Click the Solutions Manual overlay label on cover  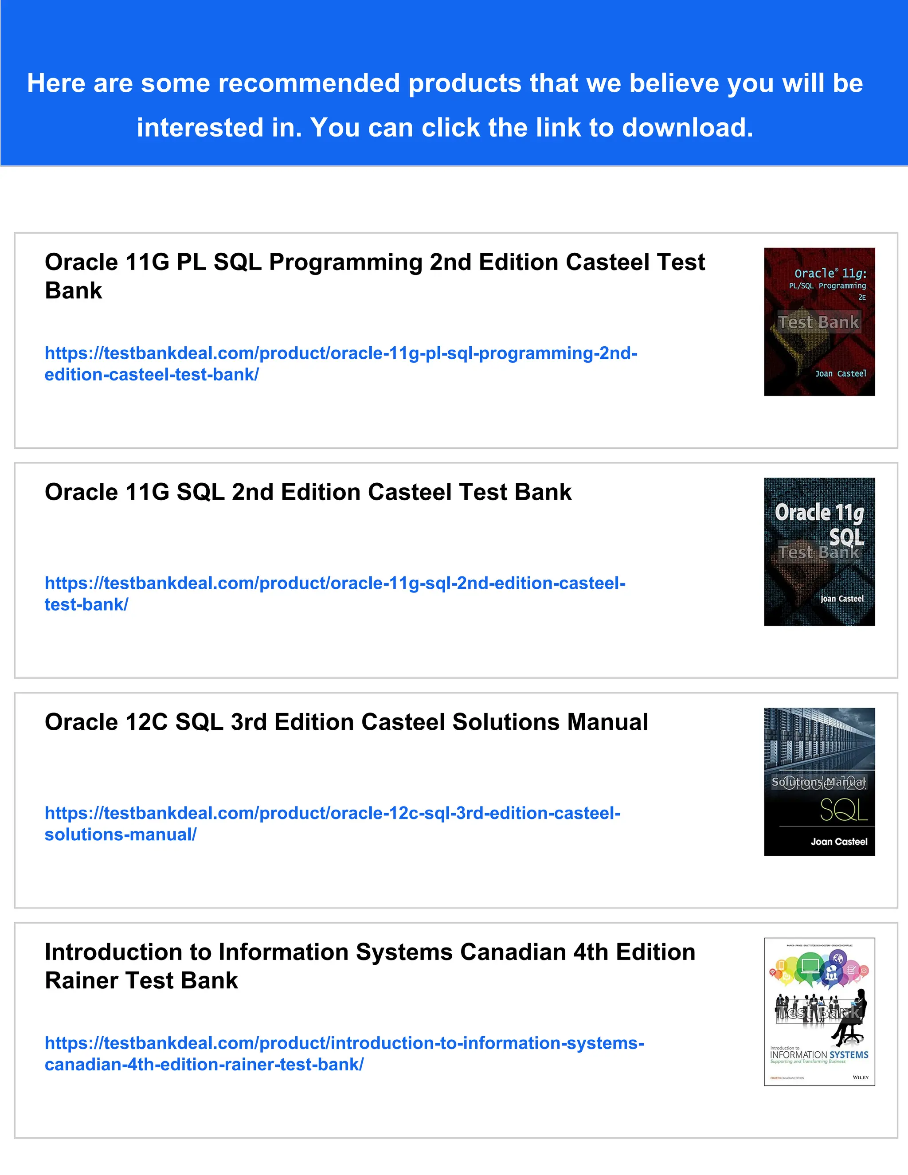click(819, 782)
